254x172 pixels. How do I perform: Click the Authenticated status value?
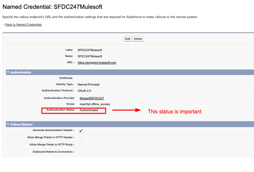coord(89,110)
